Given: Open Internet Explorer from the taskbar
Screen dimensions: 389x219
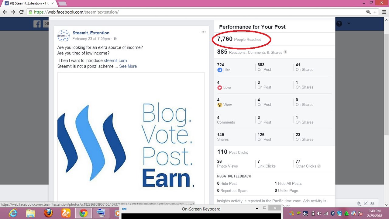Looking at the screenshot, I should click(13, 213).
